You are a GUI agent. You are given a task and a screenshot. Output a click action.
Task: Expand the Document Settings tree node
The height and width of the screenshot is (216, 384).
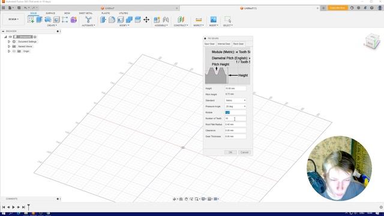[9, 41]
